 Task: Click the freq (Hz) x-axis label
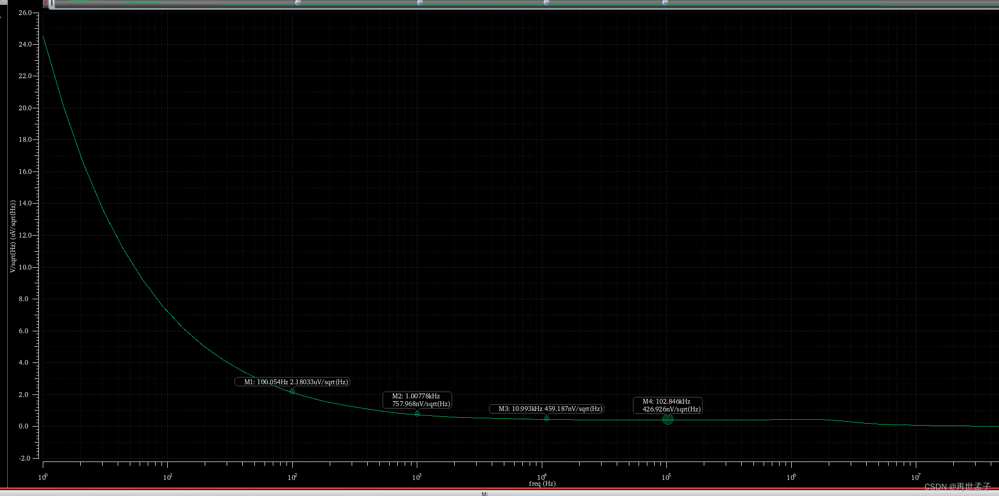click(542, 483)
